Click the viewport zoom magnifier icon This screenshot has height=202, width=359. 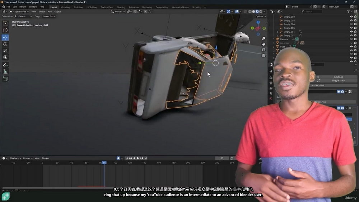pyautogui.click(x=264, y=38)
